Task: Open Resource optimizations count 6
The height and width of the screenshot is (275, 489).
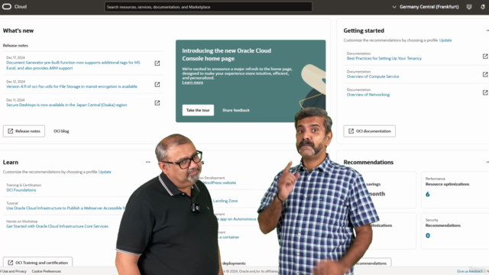Action: tap(428, 194)
